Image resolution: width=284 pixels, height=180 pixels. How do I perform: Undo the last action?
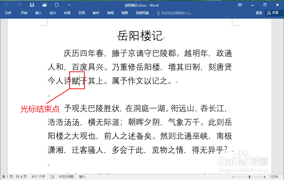point(7,5)
